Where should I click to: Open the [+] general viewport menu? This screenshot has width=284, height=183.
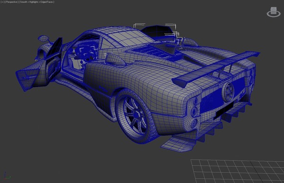(x=2, y=2)
